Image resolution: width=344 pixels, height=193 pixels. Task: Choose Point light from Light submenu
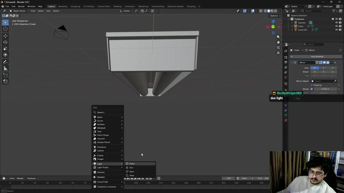click(x=140, y=164)
